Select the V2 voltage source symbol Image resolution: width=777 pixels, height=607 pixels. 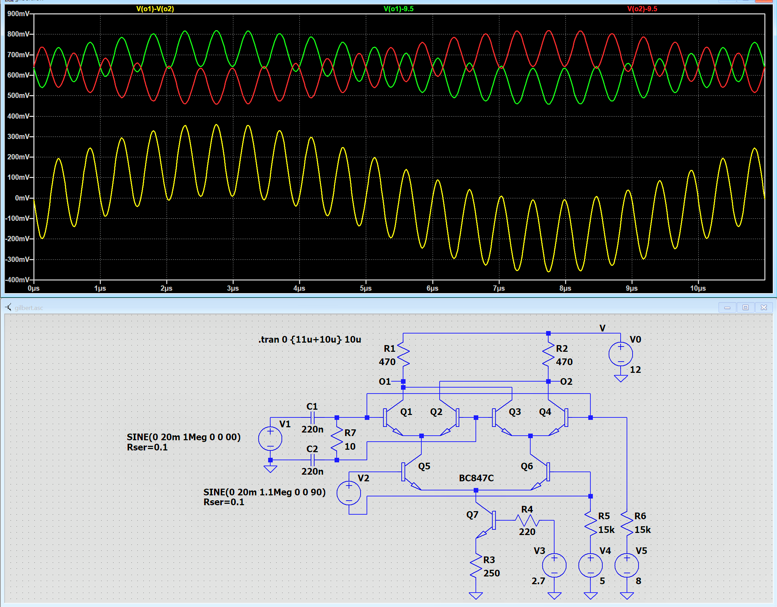[349, 493]
